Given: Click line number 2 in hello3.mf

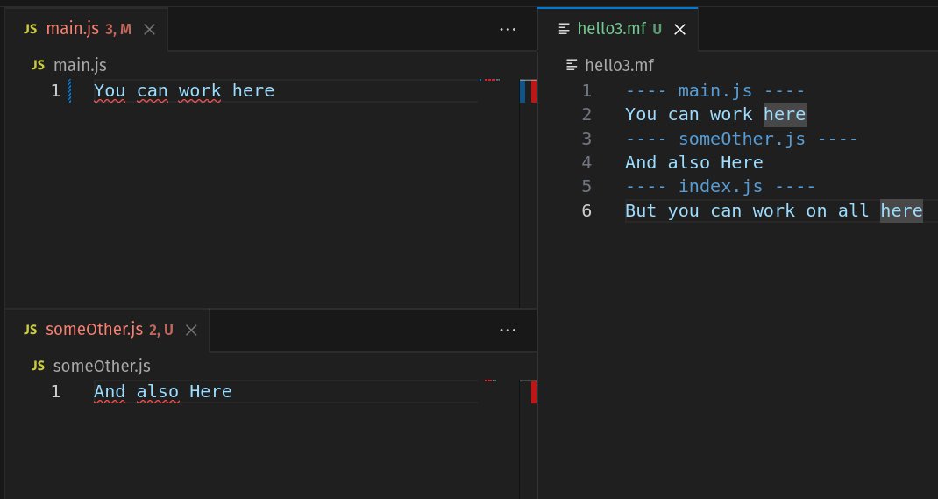Looking at the screenshot, I should tap(586, 115).
